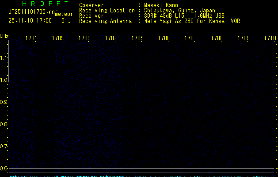Click the 'Receiving Location' field label
The image size is (278, 177).
click(x=107, y=11)
